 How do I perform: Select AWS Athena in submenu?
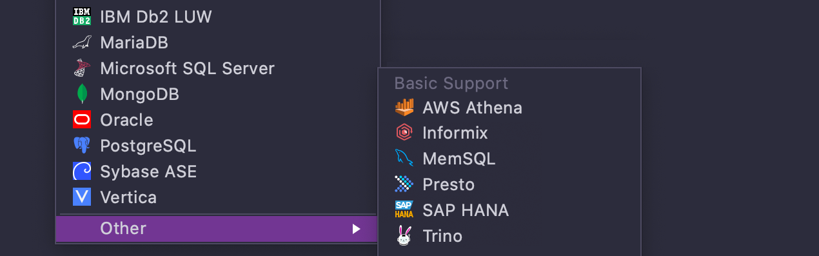tap(509, 107)
